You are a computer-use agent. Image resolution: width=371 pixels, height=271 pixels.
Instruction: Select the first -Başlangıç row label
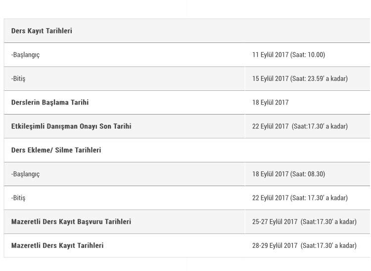(25, 55)
